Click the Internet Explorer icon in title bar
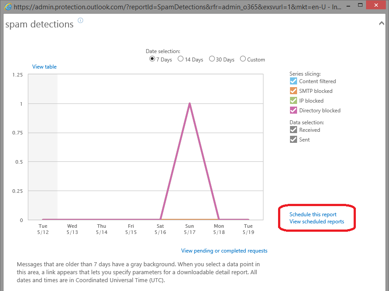This screenshot has width=389, height=291. click(x=8, y=7)
